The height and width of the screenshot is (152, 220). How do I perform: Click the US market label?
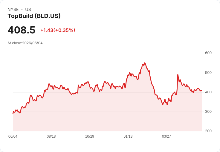pos(28,10)
